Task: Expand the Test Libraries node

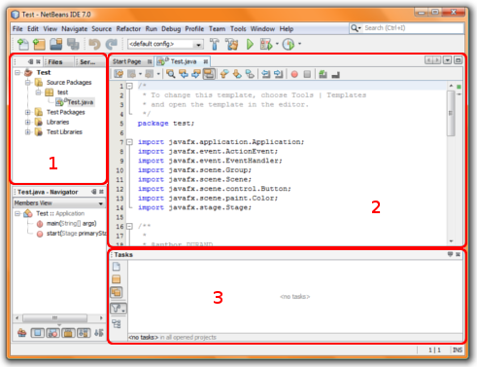Action: [x=28, y=132]
